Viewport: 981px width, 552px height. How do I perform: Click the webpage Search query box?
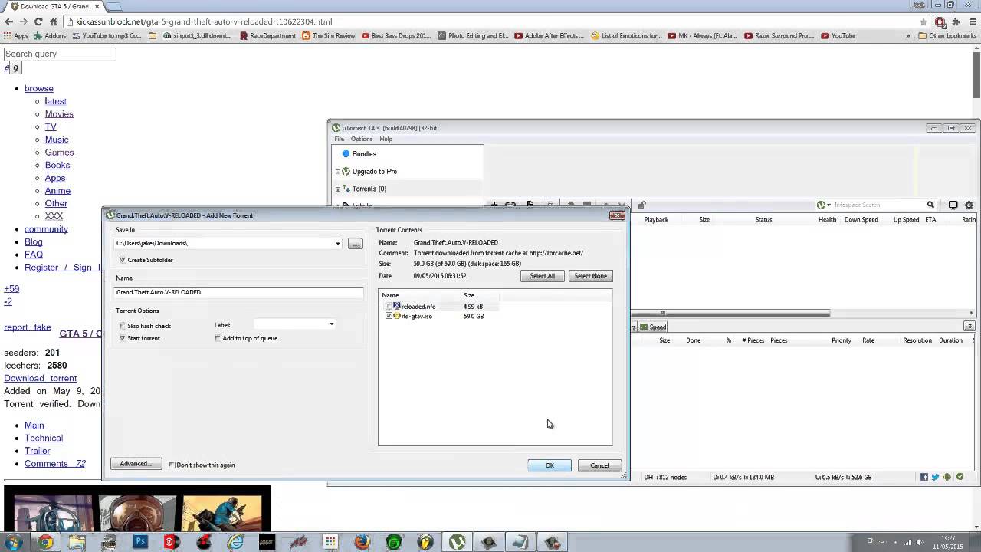coord(60,54)
